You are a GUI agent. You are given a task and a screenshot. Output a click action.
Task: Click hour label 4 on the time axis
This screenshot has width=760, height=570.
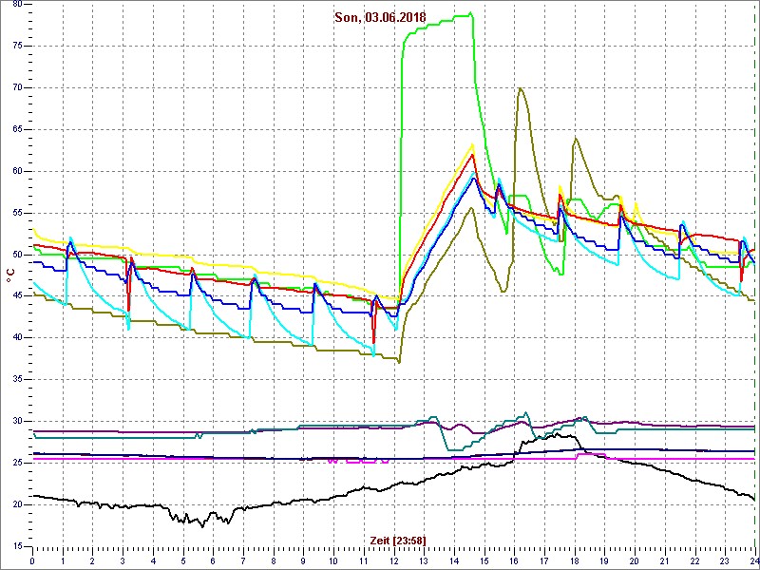point(153,560)
